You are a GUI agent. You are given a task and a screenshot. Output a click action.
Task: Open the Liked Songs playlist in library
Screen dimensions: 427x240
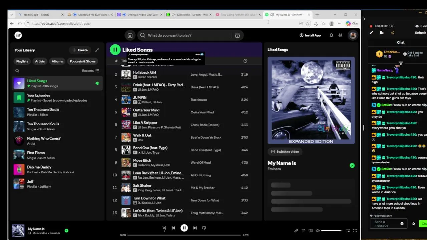point(57,83)
